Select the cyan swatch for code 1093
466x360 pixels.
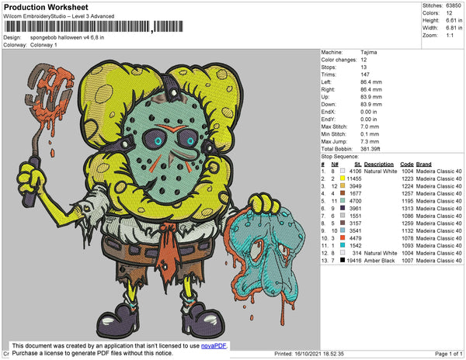(x=343, y=245)
